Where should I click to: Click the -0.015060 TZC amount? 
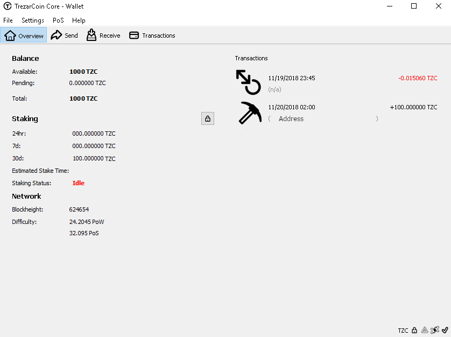click(x=418, y=78)
